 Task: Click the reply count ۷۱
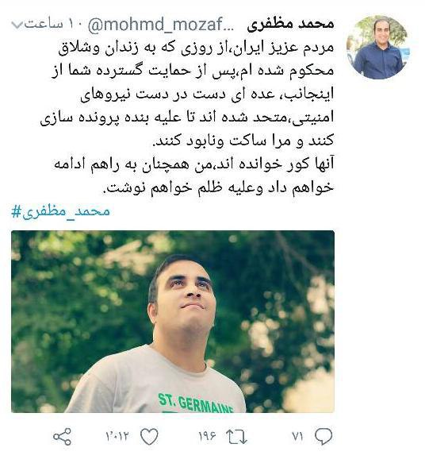tap(297, 437)
